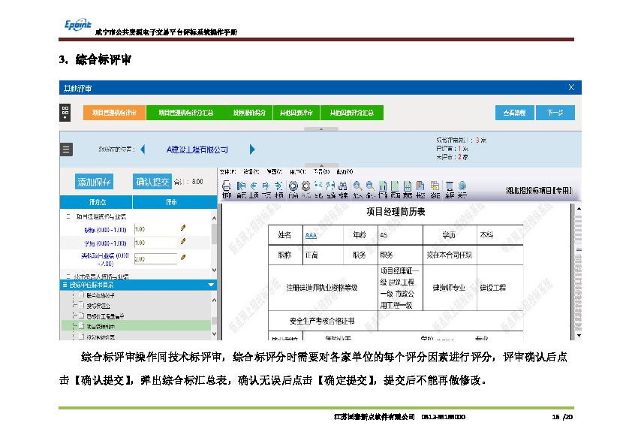Switch to next bidder with right arrow
Image resolution: width=632 pixels, height=447 pixels.
click(253, 150)
